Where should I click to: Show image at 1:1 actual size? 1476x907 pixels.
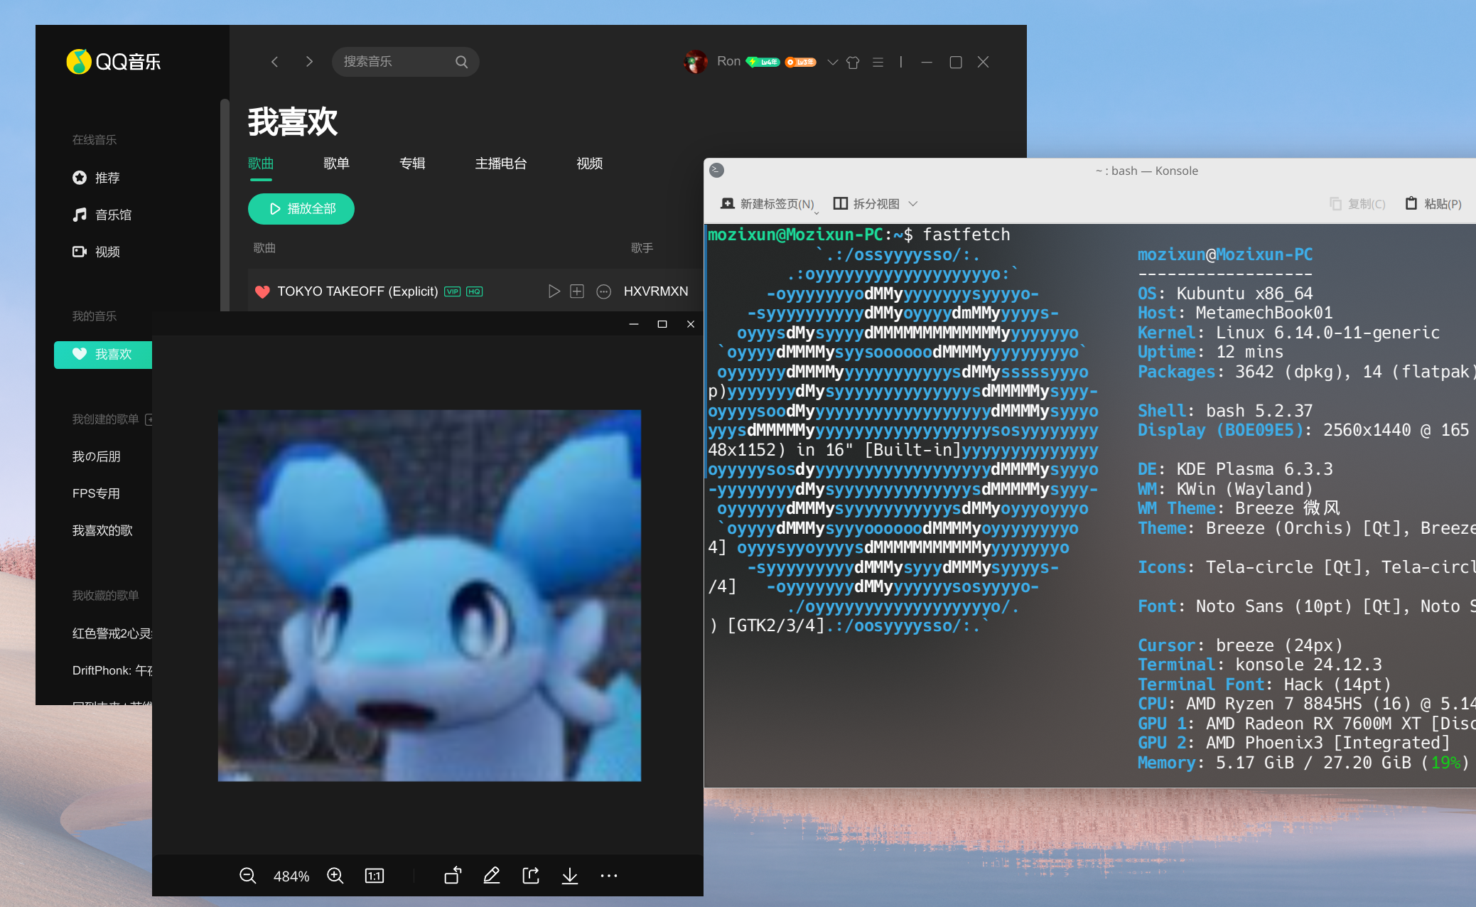tap(375, 876)
